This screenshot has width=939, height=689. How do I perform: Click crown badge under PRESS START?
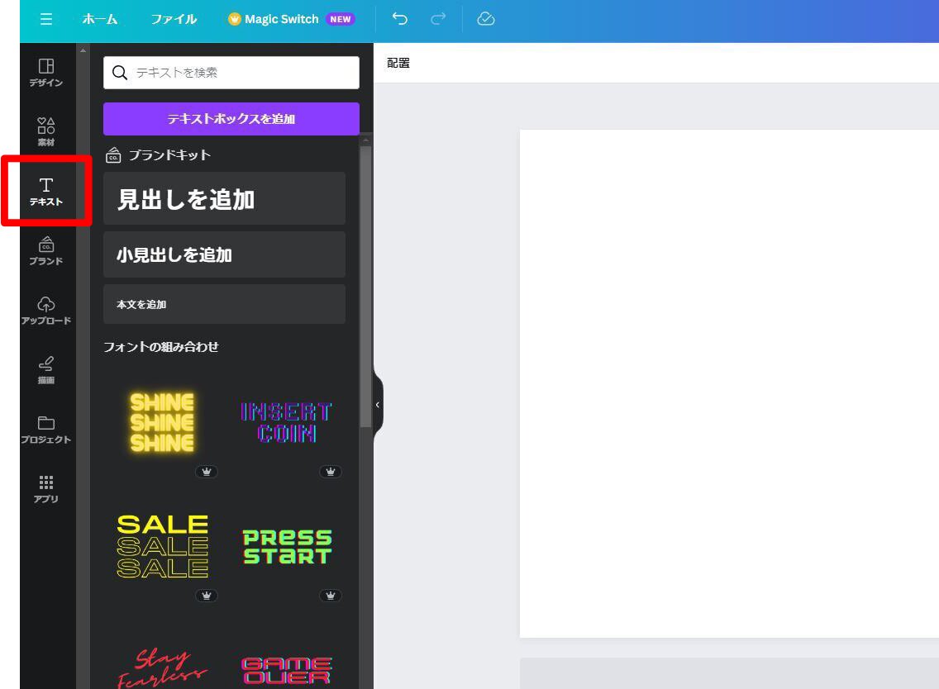click(331, 596)
